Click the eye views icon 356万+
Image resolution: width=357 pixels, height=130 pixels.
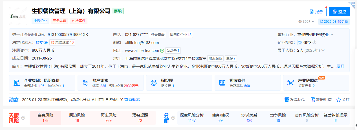[300, 21]
